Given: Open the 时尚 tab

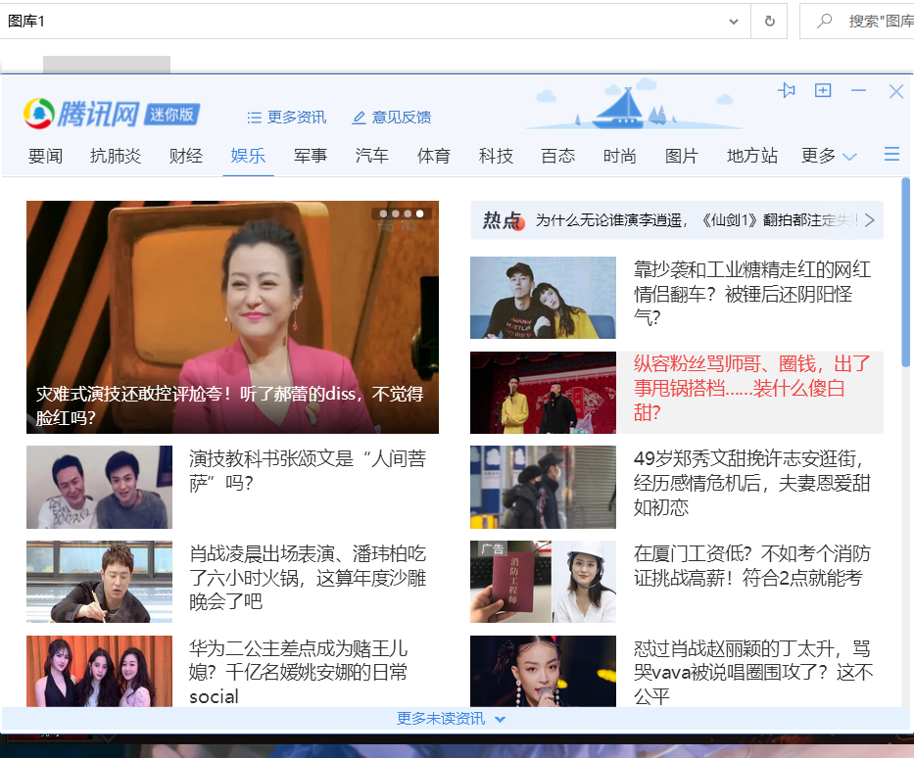Looking at the screenshot, I should [x=620, y=156].
